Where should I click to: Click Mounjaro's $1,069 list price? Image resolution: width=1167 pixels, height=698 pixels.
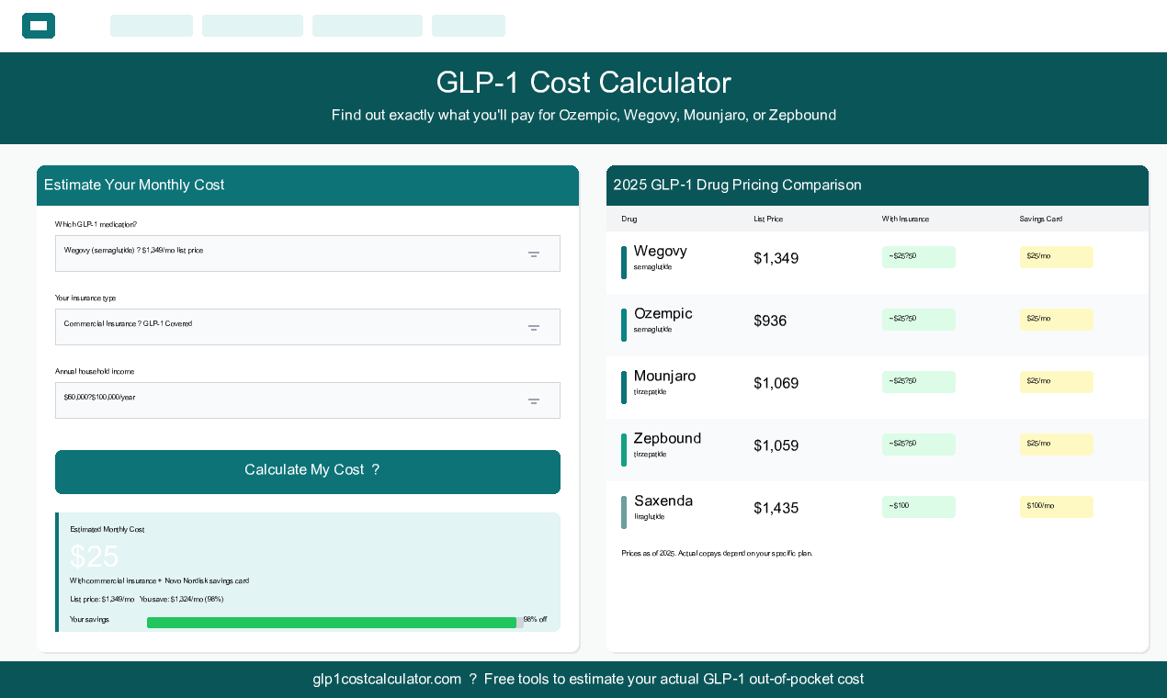pyautogui.click(x=776, y=384)
